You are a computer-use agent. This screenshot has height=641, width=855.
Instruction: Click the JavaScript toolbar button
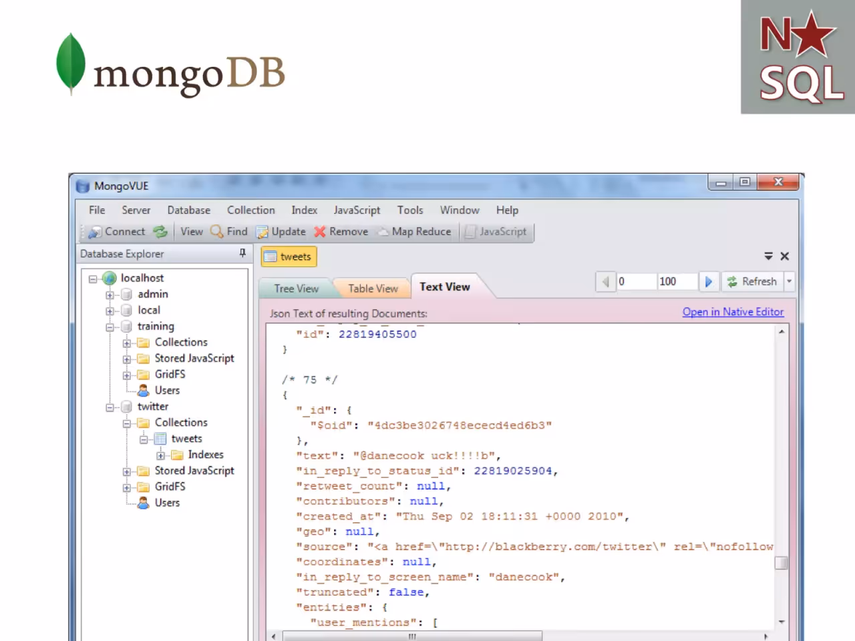tap(496, 232)
